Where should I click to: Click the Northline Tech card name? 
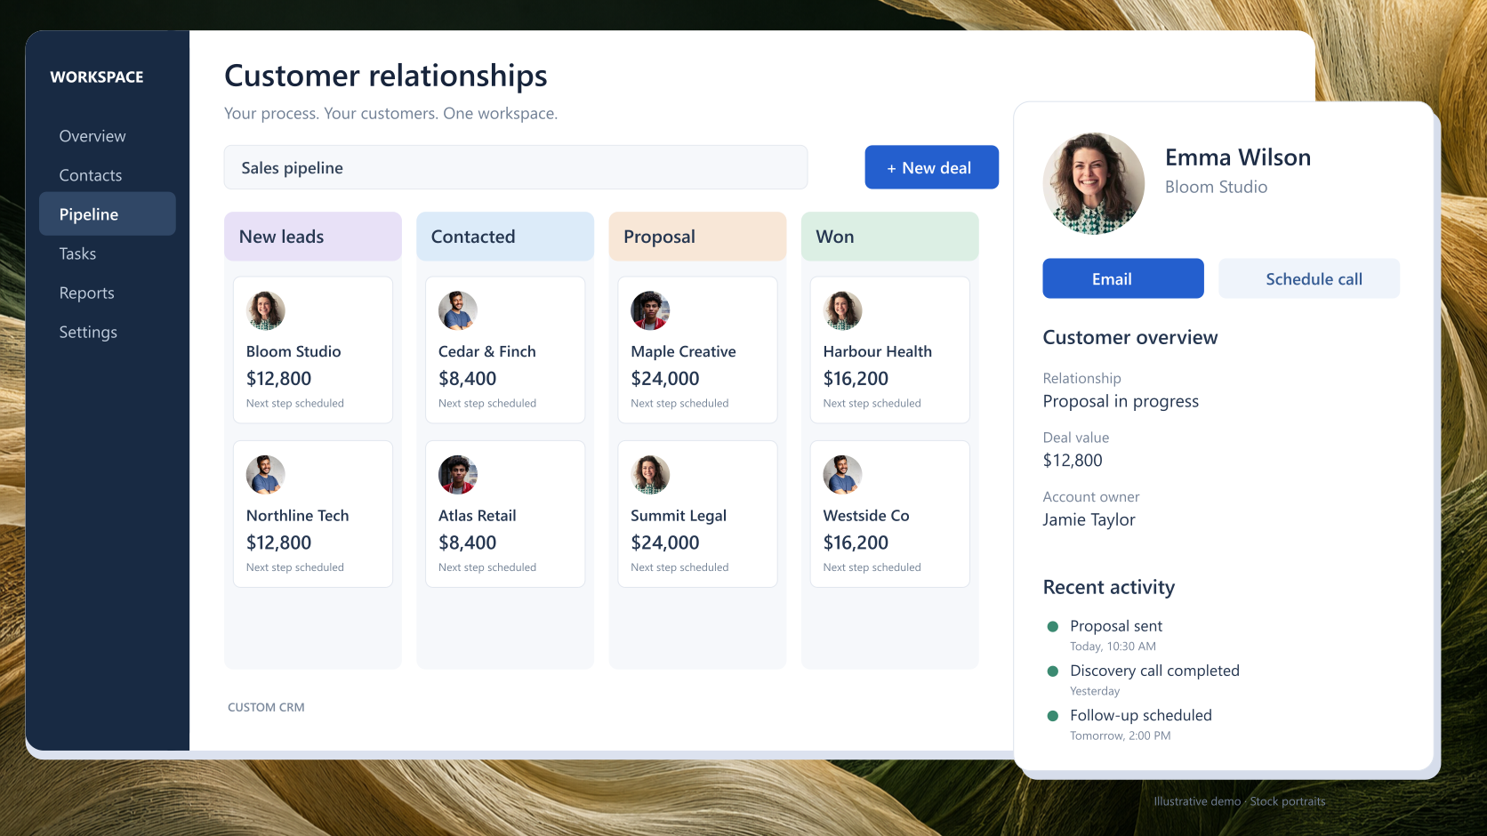tap(298, 516)
